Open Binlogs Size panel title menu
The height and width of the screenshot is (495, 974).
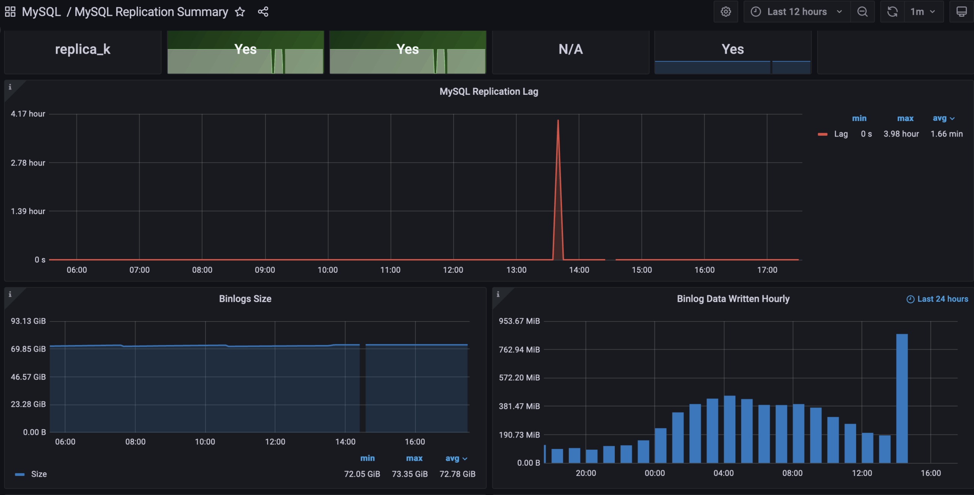point(245,299)
